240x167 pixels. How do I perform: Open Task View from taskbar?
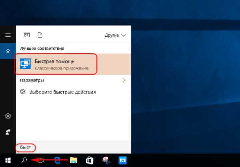click(40, 160)
